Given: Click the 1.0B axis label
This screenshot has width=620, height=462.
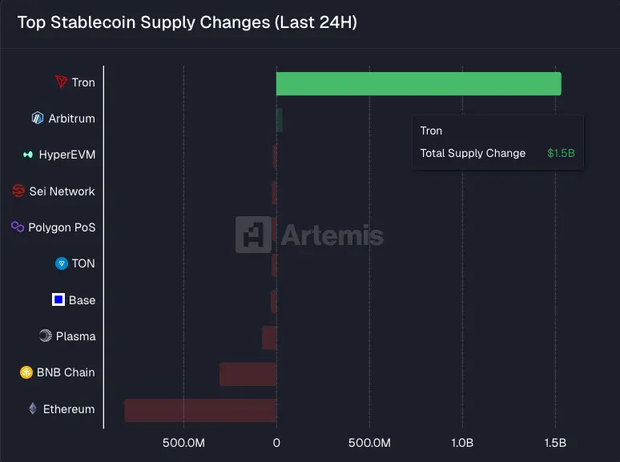Looking at the screenshot, I should pos(462,443).
